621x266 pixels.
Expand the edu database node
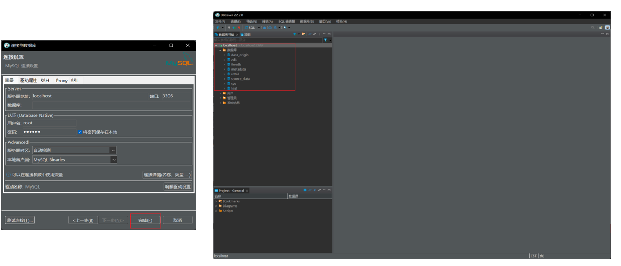224,60
